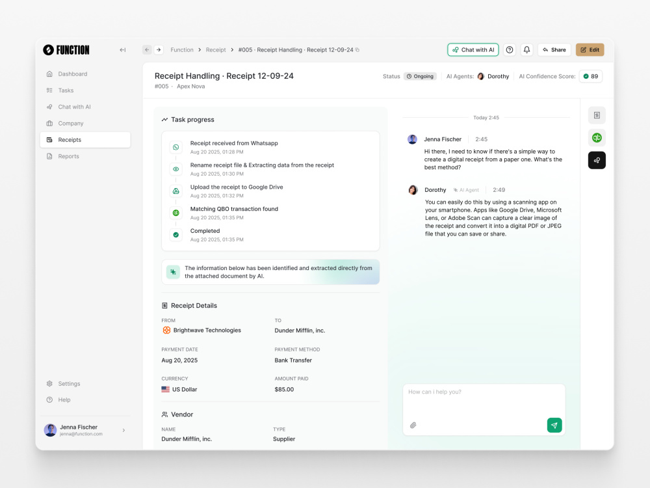Click the Dorothy AI agent in the header
Image resolution: width=650 pixels, height=488 pixels.
coord(493,76)
